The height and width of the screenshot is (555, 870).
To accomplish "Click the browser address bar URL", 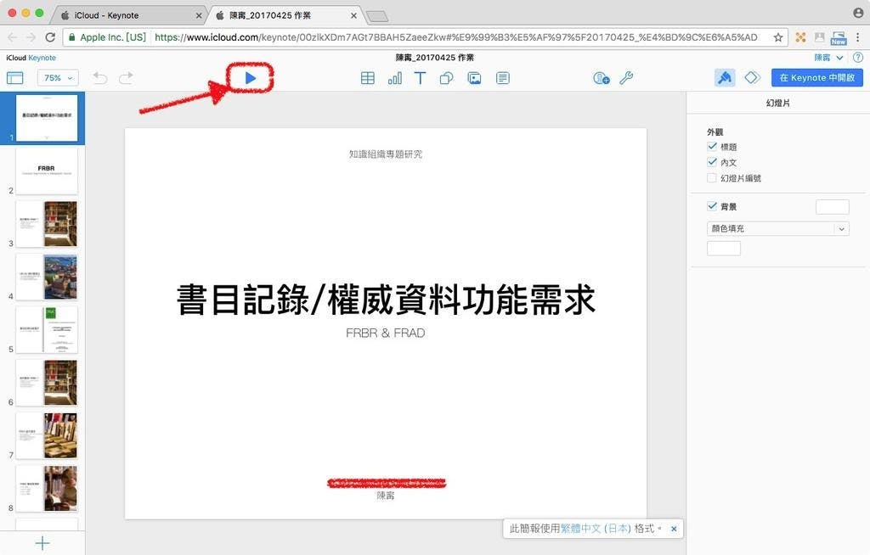I will (x=455, y=37).
